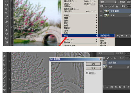Select the Healing Brush tool in the Filter-menu screenshot
The height and width of the screenshot is (93, 131).
pyautogui.click(x=6, y=22)
